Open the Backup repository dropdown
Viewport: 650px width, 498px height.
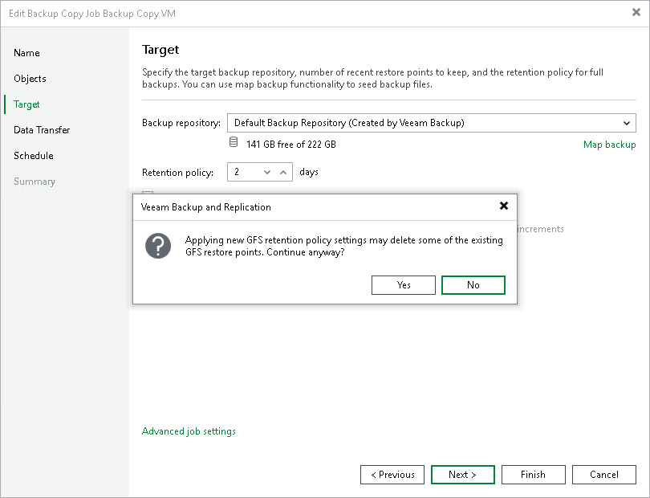click(432, 123)
